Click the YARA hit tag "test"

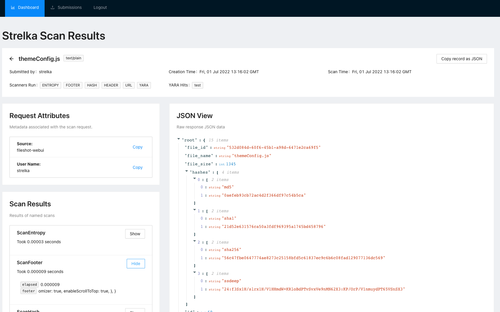tap(198, 85)
